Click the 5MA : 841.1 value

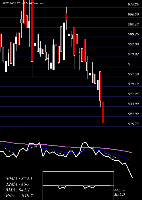[x=18, y=190]
